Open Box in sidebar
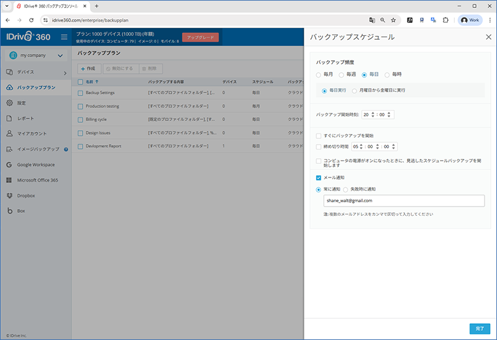This screenshot has width=497, height=340. pos(21,211)
